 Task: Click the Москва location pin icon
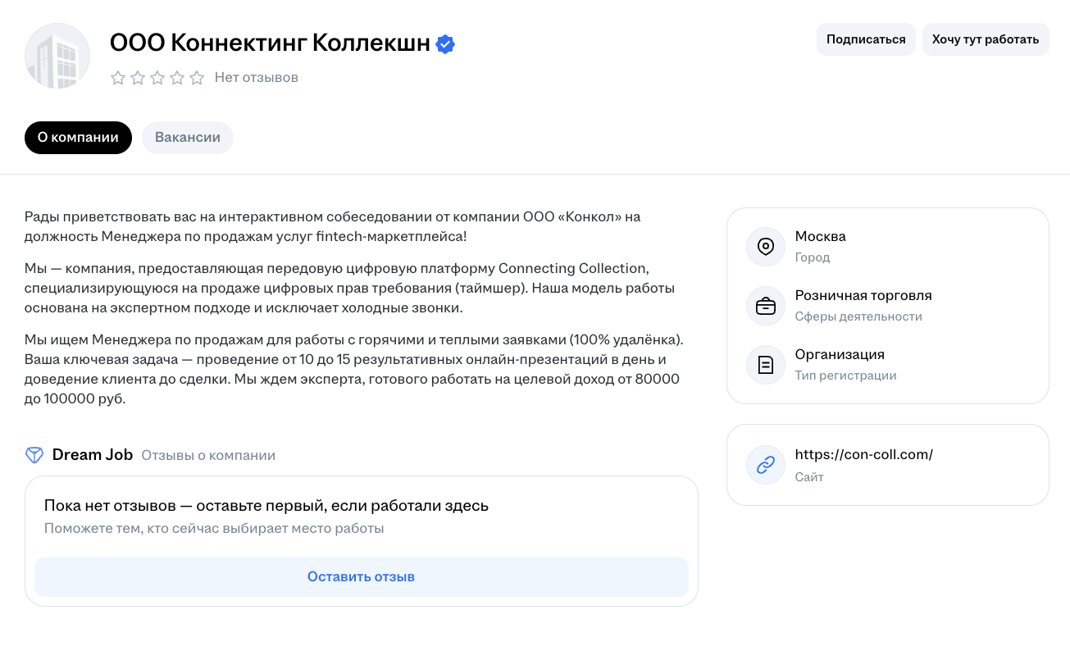766,247
